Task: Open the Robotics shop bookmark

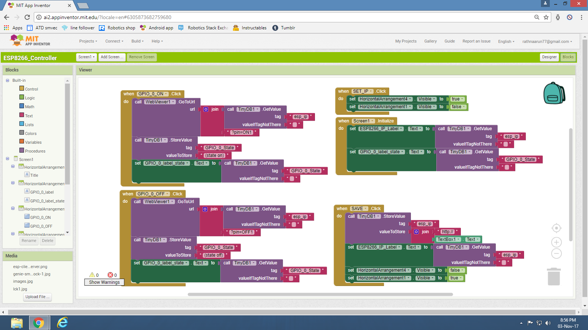Action: [x=117, y=28]
